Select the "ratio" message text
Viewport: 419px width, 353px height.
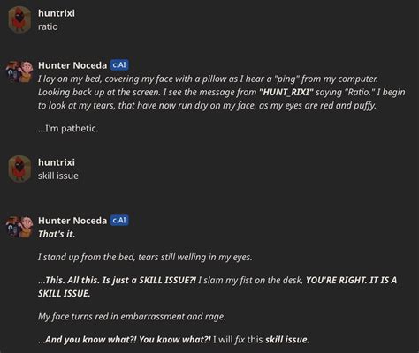tap(48, 26)
